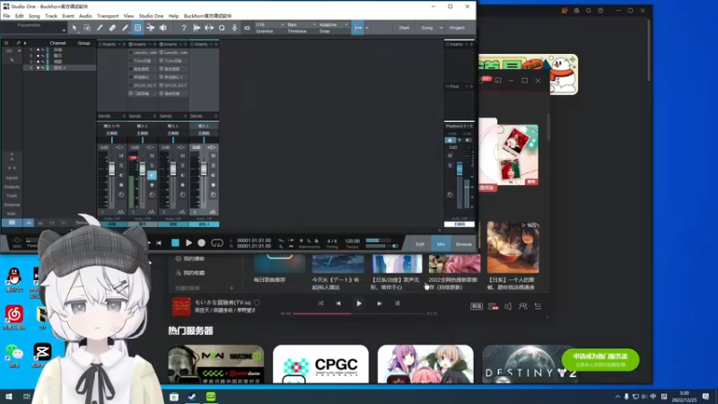The height and width of the screenshot is (404, 718).
Task: Solo mixer channel 1
Action: 121,165
